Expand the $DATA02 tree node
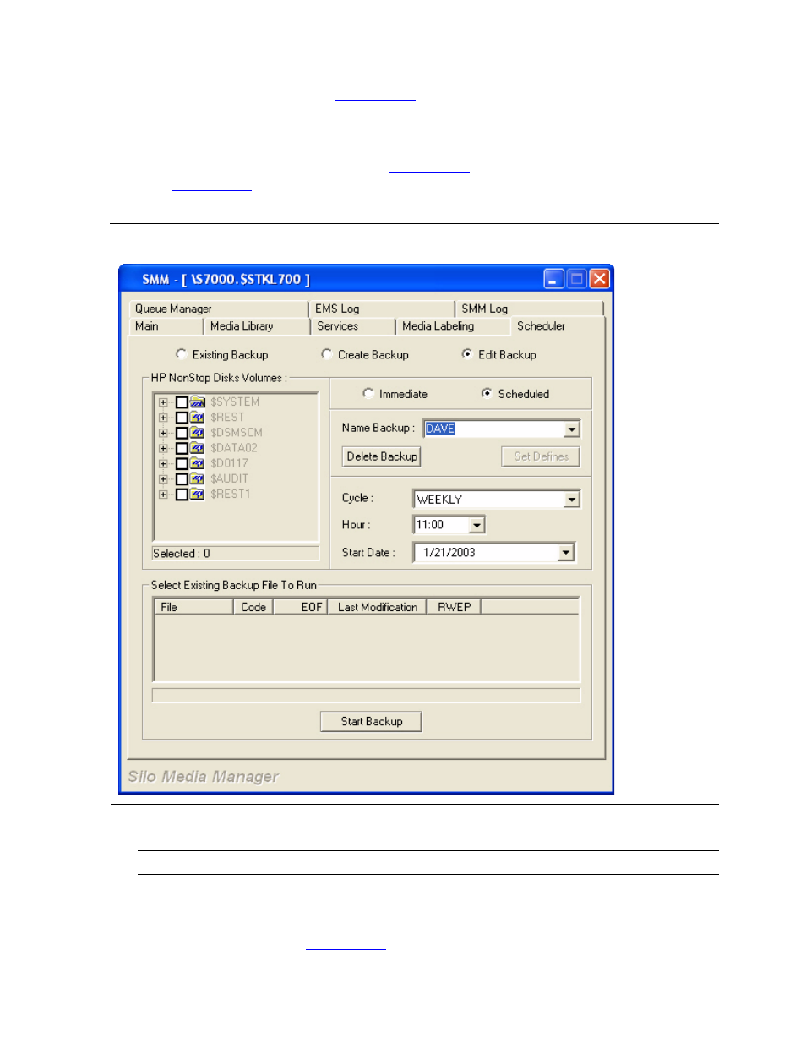The image size is (806, 1044). pyautogui.click(x=163, y=448)
